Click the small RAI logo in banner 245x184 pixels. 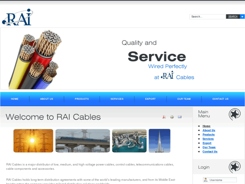(x=167, y=75)
